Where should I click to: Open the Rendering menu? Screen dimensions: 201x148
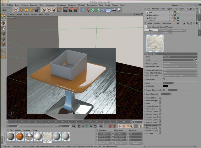coord(72,5)
